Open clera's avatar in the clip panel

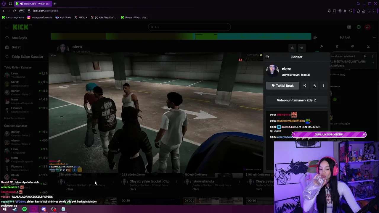(272, 71)
